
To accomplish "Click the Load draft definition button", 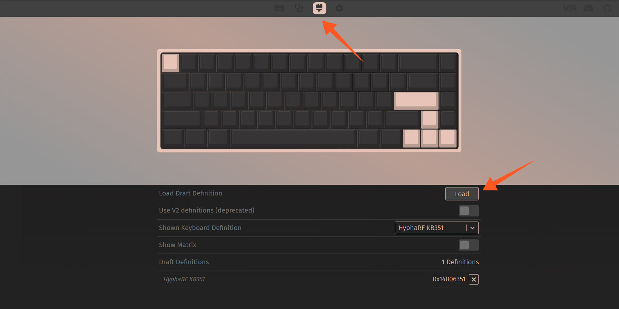I will tap(462, 194).
